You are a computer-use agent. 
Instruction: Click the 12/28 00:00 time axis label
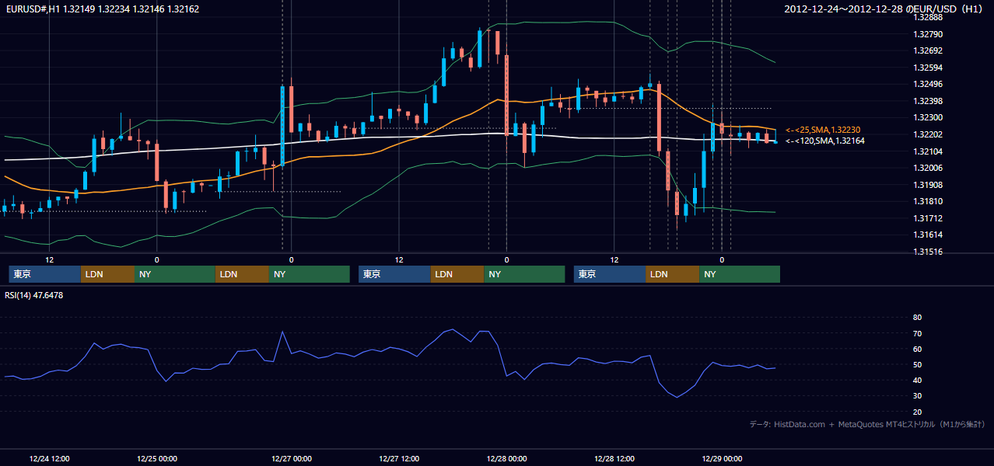tap(506, 458)
